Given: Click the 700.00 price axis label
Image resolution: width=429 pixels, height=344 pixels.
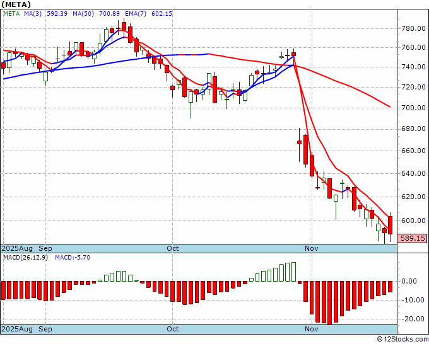Looking at the screenshot, I should 413,108.
